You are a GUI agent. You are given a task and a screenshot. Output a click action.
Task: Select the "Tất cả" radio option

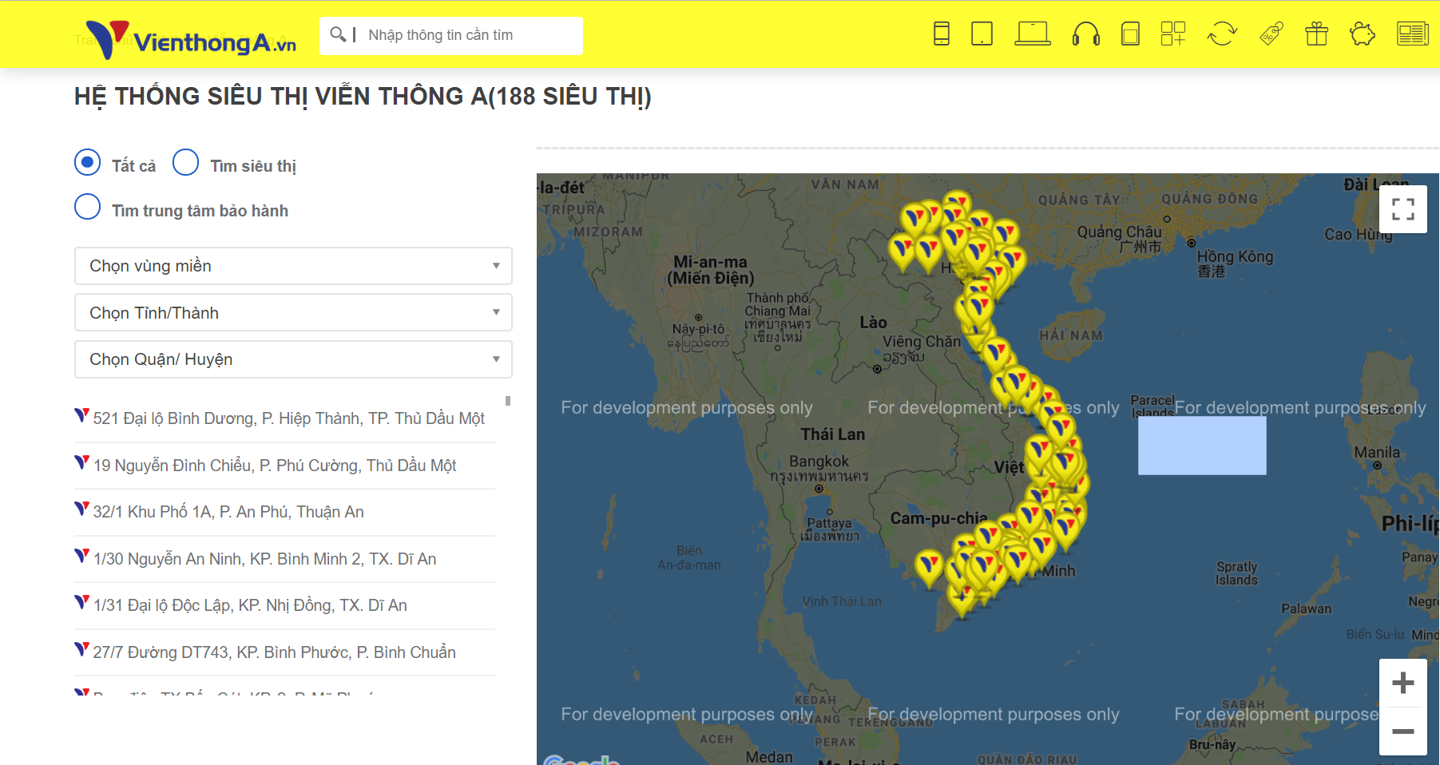[x=88, y=162]
